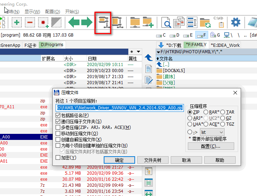Image resolution: width=257 pixels, height=196 pixels.
Task: Open the multi-rename tool icon
Action: click(192, 22)
